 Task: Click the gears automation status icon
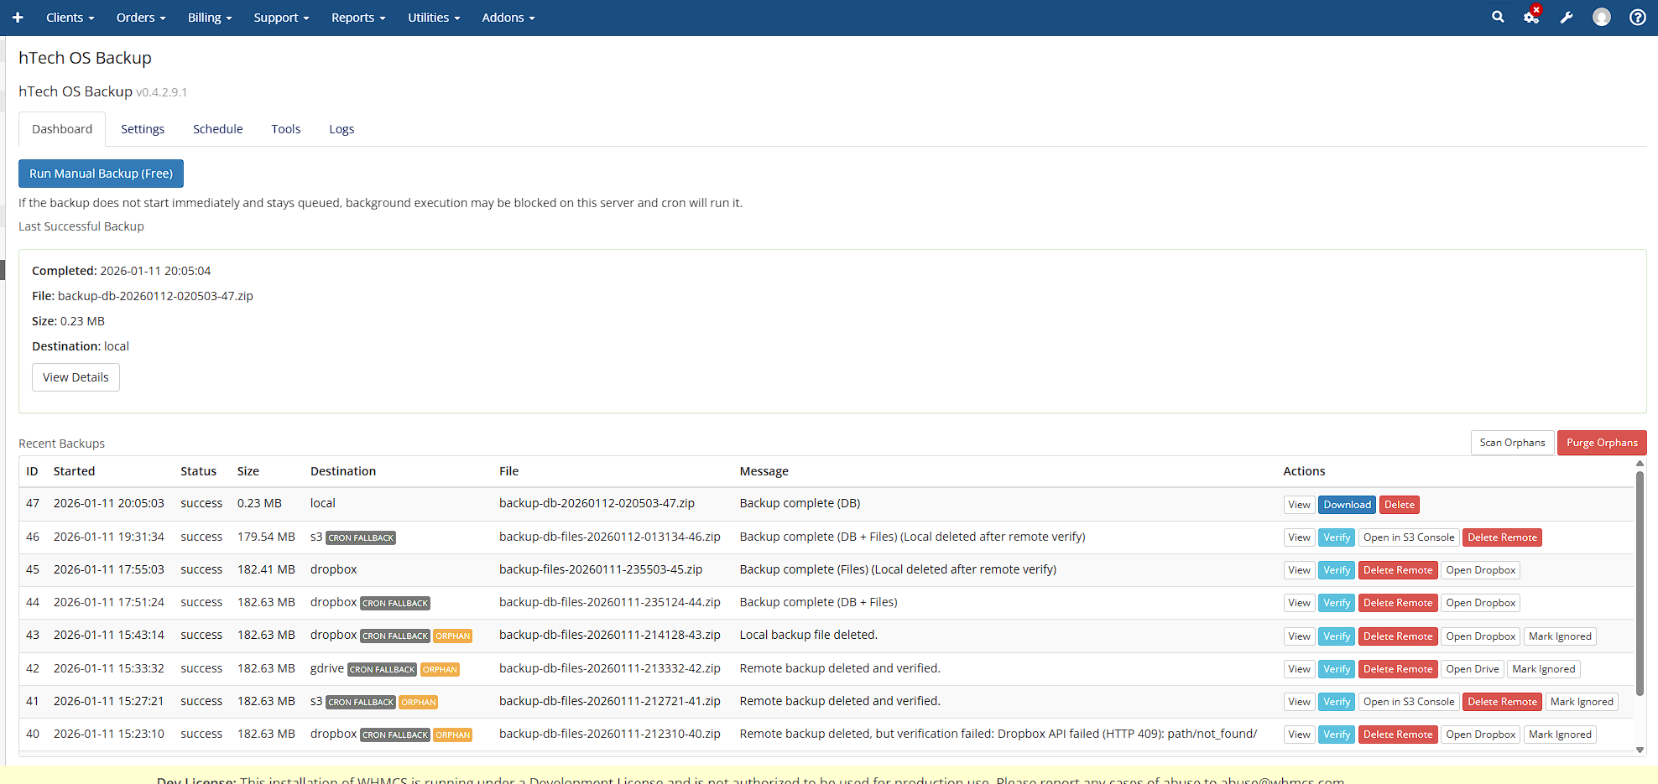point(1531,18)
